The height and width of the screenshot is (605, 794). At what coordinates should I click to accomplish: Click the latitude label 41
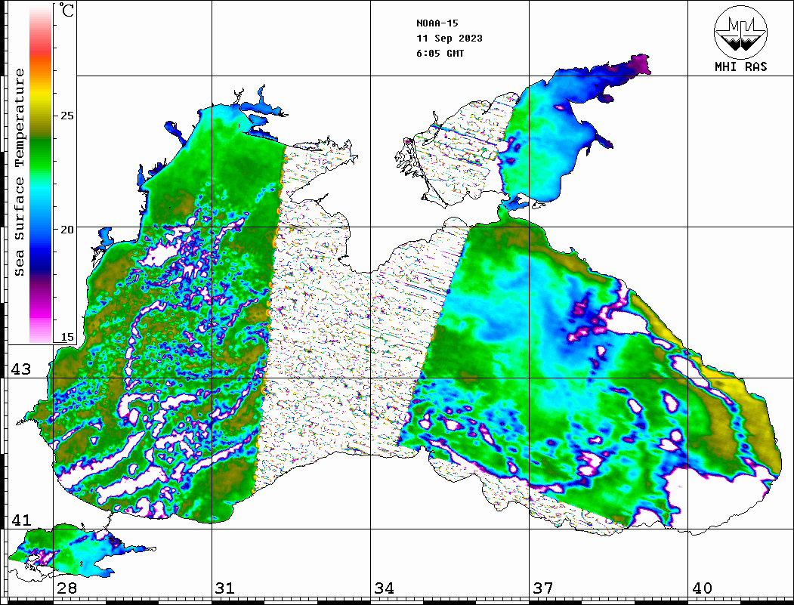21,520
